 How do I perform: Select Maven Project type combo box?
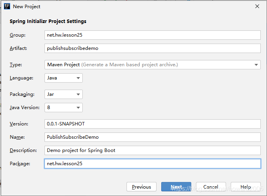tap(153, 65)
